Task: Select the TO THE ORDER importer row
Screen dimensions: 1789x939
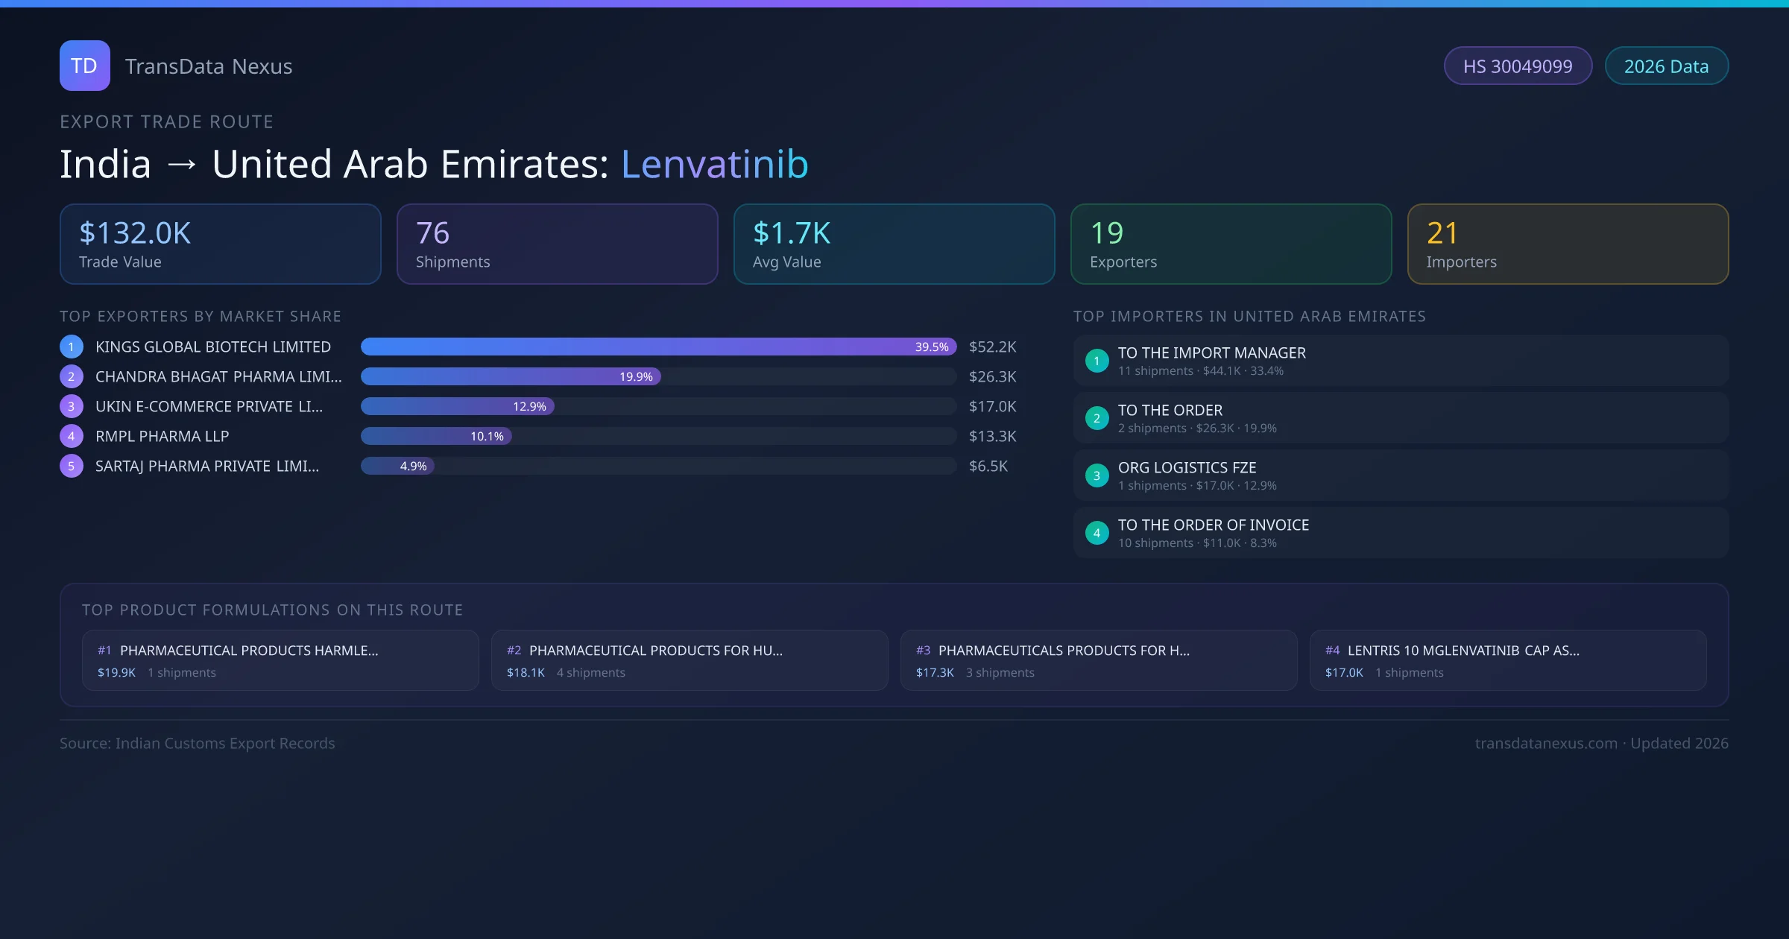Action: pos(1400,418)
